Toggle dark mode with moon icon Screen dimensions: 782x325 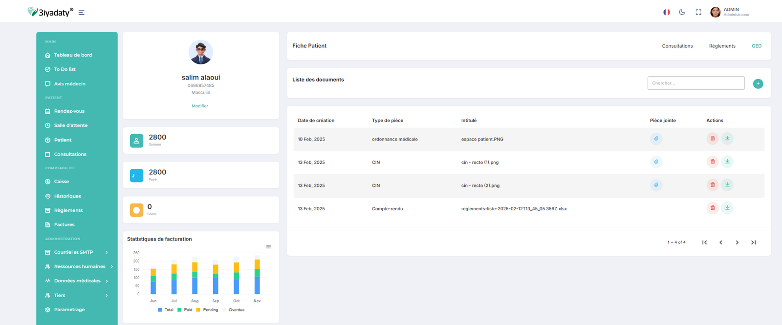coord(682,12)
